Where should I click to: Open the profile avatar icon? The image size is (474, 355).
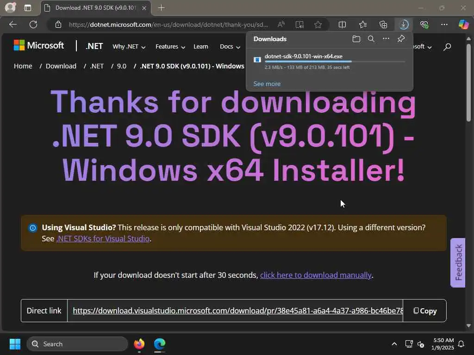(10, 7)
